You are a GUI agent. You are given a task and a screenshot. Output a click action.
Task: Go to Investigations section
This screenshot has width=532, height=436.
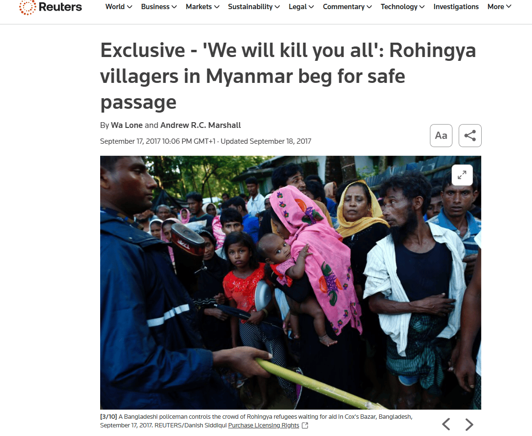point(456,7)
